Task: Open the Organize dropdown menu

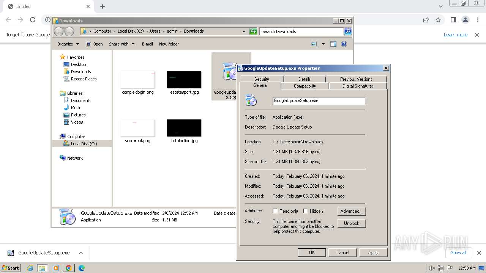Action: pos(68,44)
